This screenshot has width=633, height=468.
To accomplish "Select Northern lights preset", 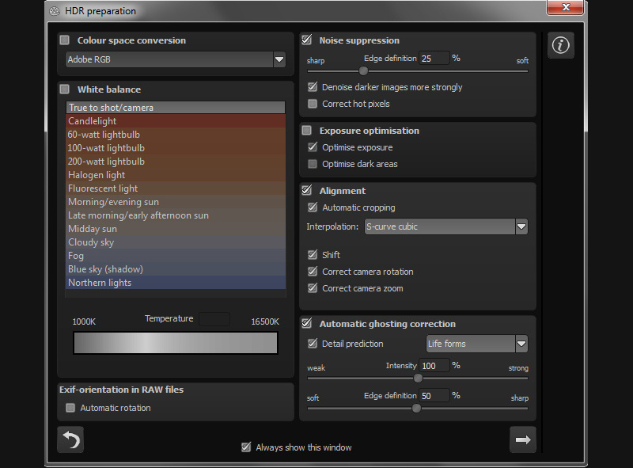I will click(x=176, y=283).
